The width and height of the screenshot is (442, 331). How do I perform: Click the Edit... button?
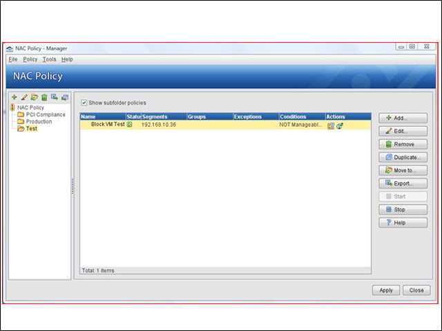coord(403,131)
